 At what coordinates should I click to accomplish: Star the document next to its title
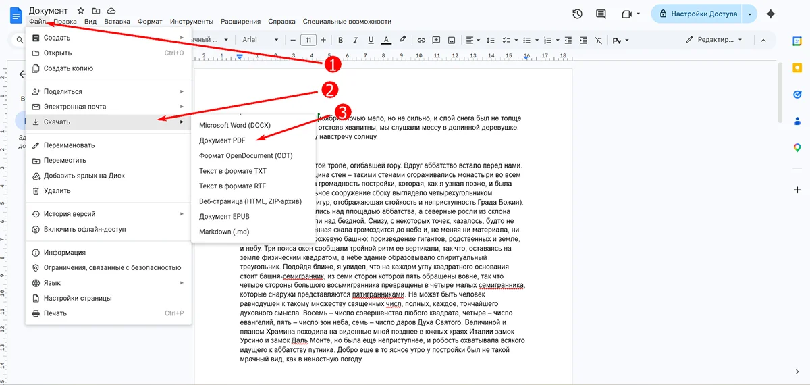tap(81, 11)
